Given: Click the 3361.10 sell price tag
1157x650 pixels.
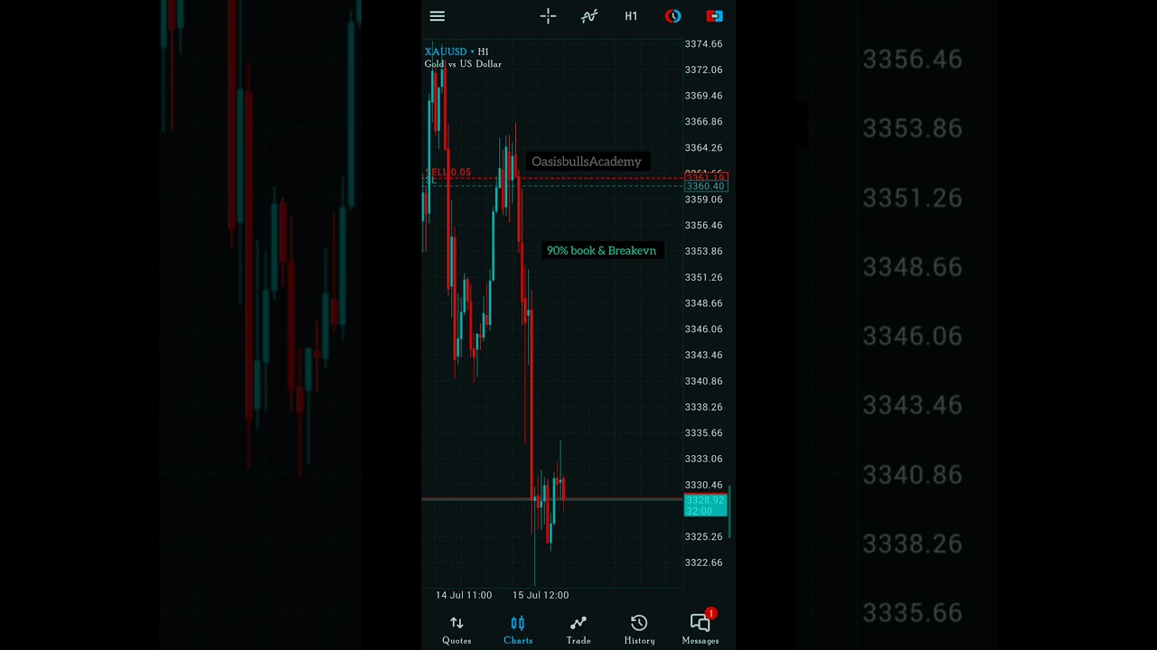Looking at the screenshot, I should click(705, 178).
